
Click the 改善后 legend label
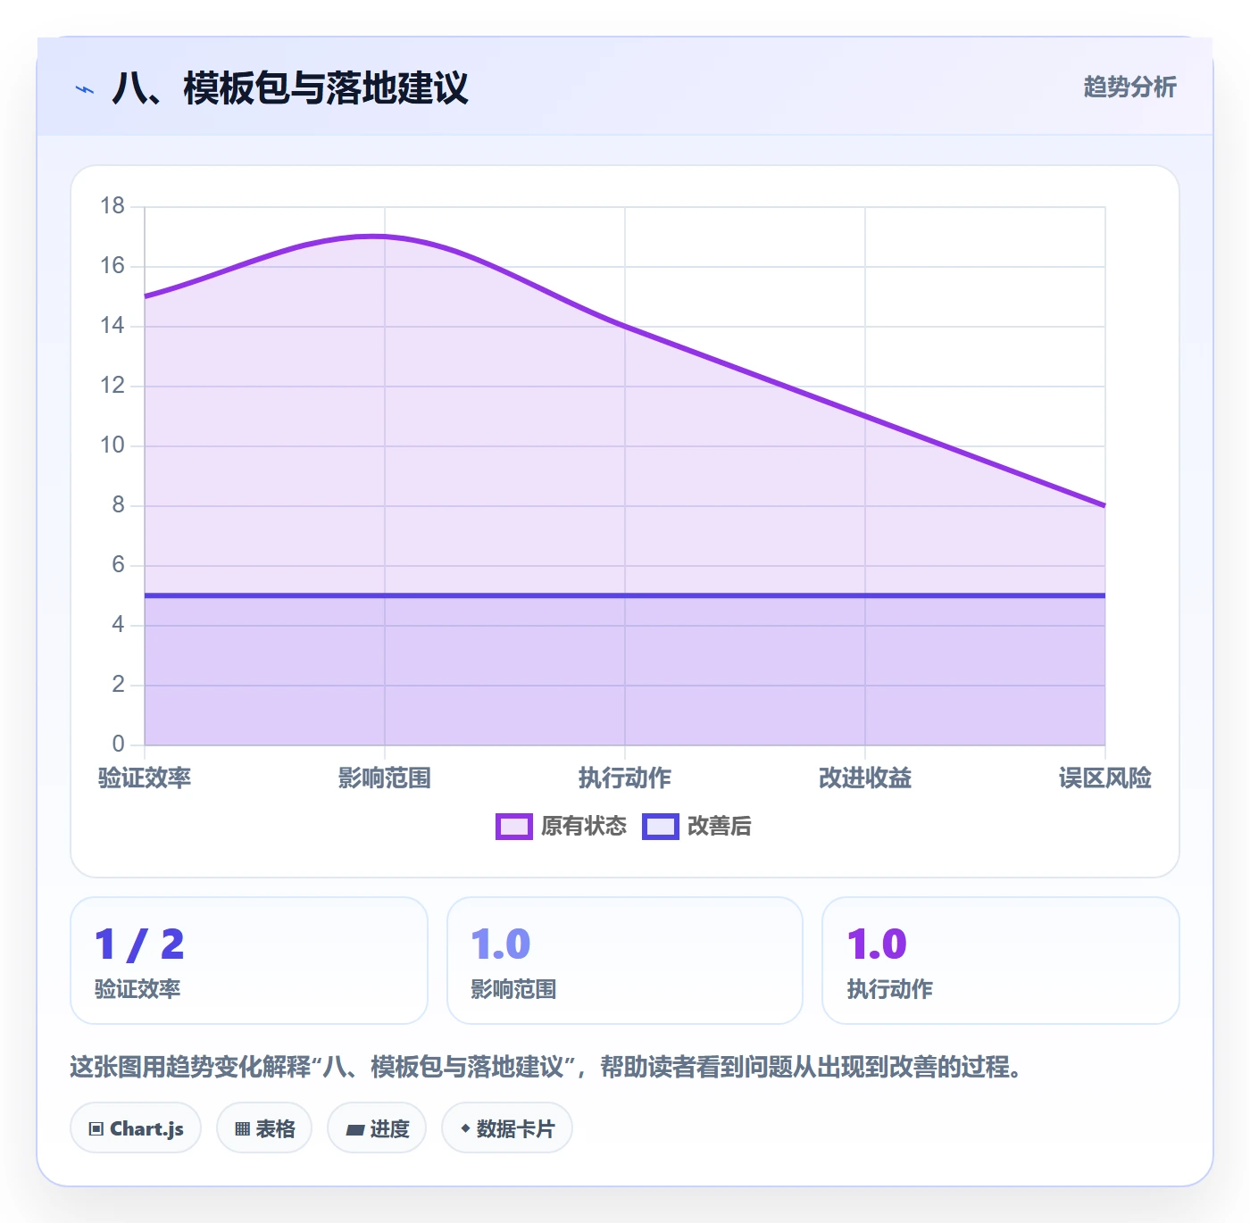click(720, 827)
